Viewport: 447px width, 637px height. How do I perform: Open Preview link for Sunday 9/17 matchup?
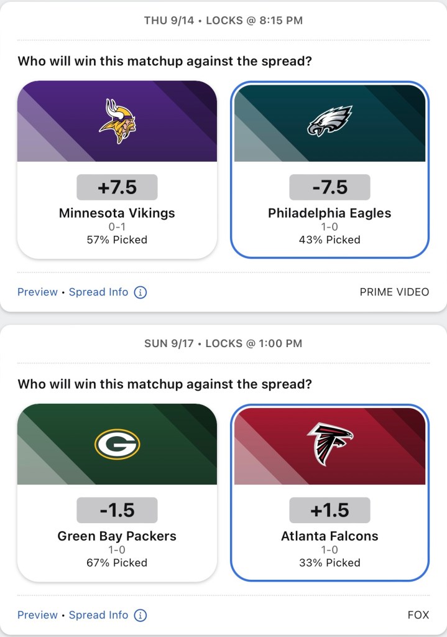[x=37, y=615]
